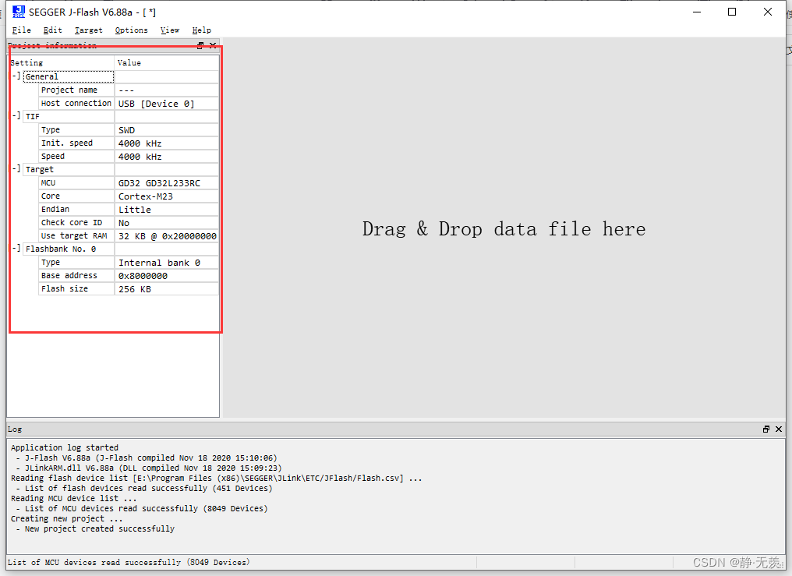Image resolution: width=792 pixels, height=576 pixels.
Task: Click the 'Application log started' log line
Action: point(65,447)
